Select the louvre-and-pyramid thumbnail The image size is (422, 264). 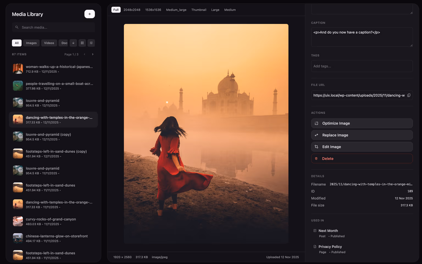18,102
